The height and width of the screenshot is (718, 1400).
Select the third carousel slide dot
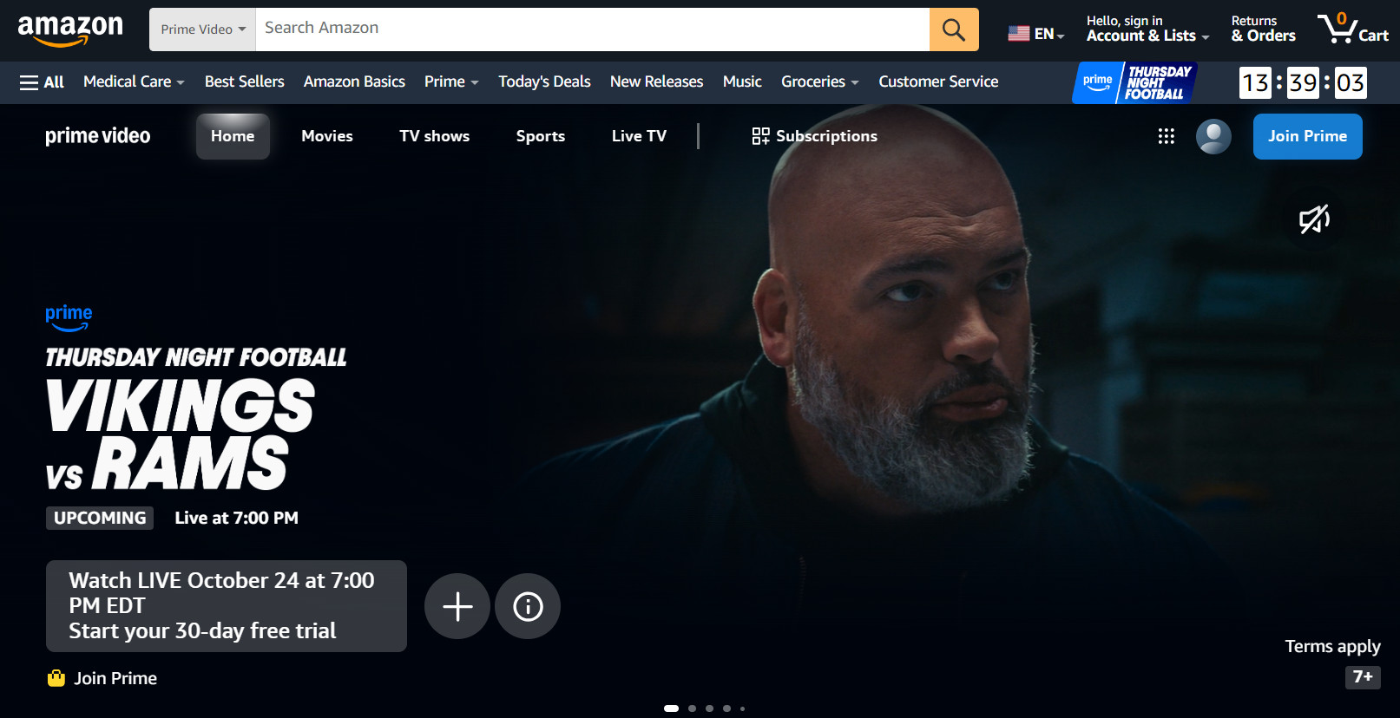click(709, 708)
